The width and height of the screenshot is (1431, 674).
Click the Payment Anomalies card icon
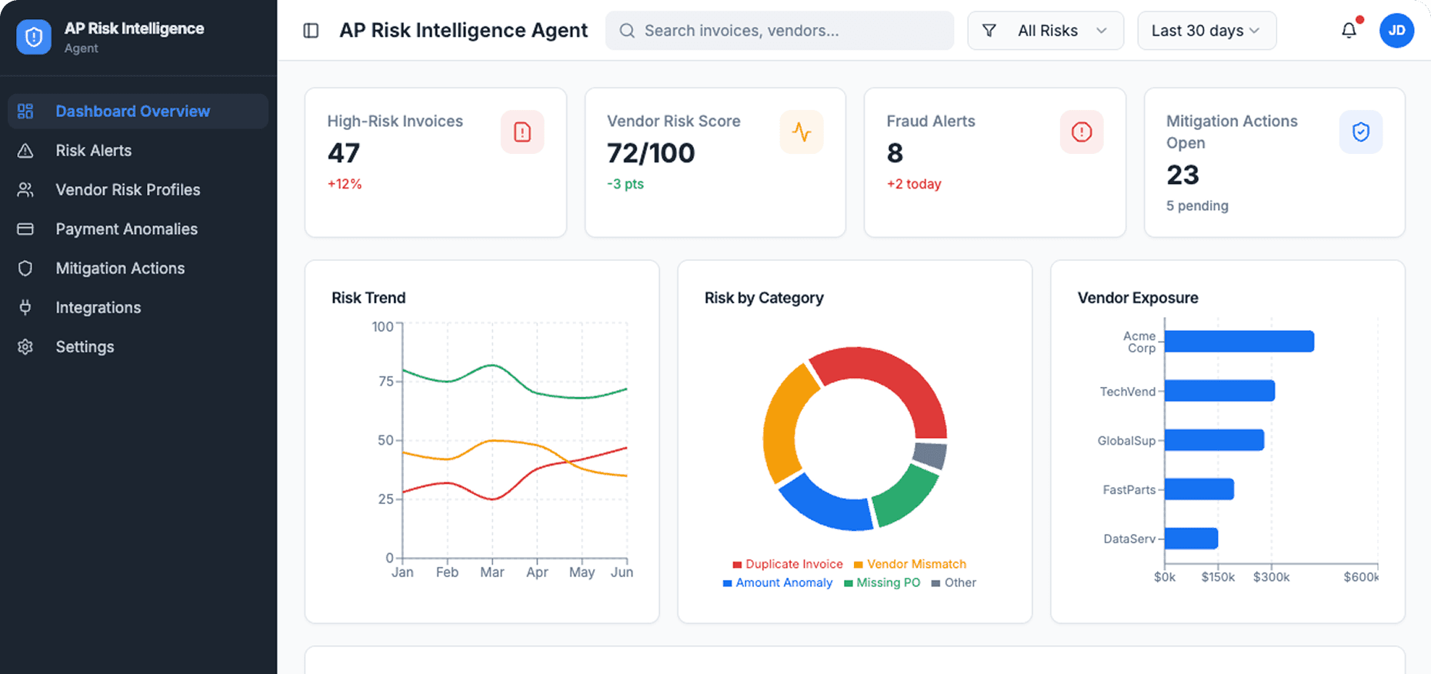coord(25,229)
